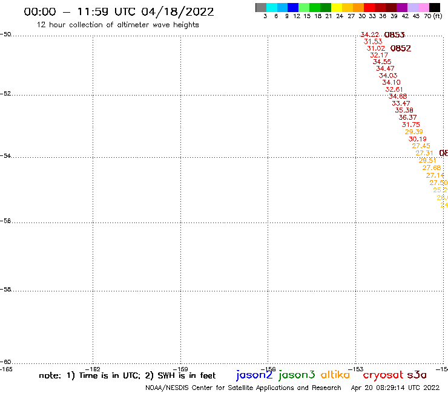Click the 32.61 reading
Screen dimensions: 448x393
(x=394, y=89)
